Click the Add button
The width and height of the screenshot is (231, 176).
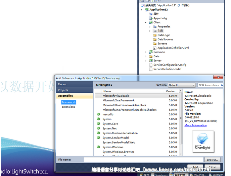[x=195, y=167]
